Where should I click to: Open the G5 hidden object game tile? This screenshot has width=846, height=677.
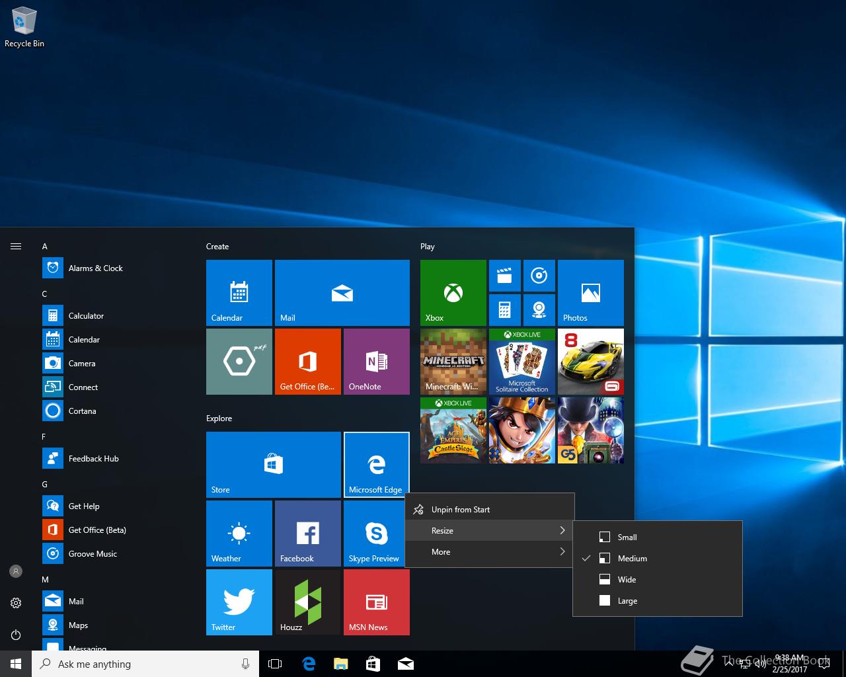591,430
